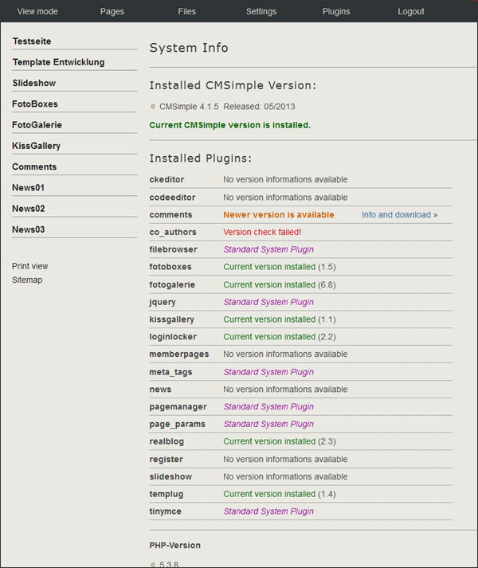Click the codeeditor plugin name
Image resolution: width=478 pixels, height=568 pixels.
pos(172,198)
